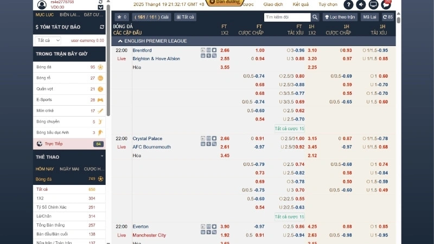Image resolution: width=434 pixels, height=244 pixels.
Task: Click the football icon beside Bóng đá 95
Action: point(100,67)
